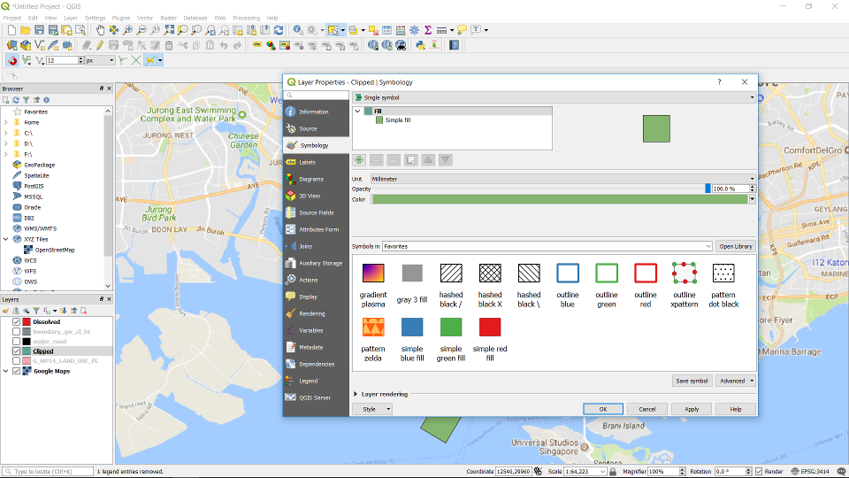Click the Save Project toolbar icon

pos(40,30)
